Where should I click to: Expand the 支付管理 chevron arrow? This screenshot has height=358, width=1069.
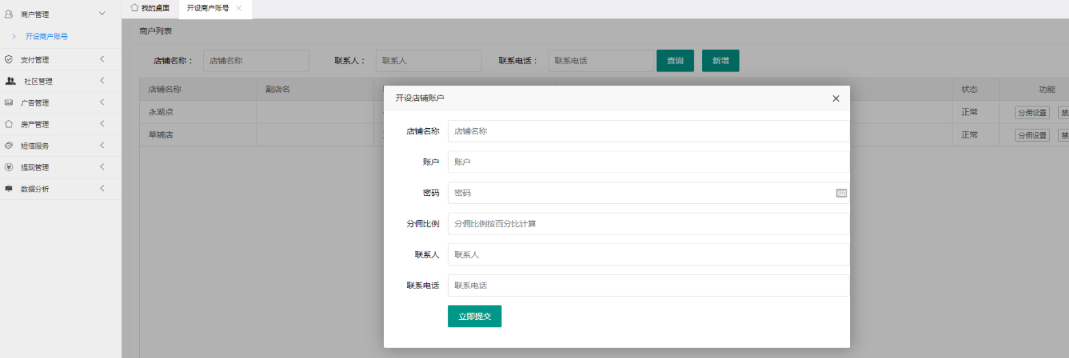[x=102, y=59]
